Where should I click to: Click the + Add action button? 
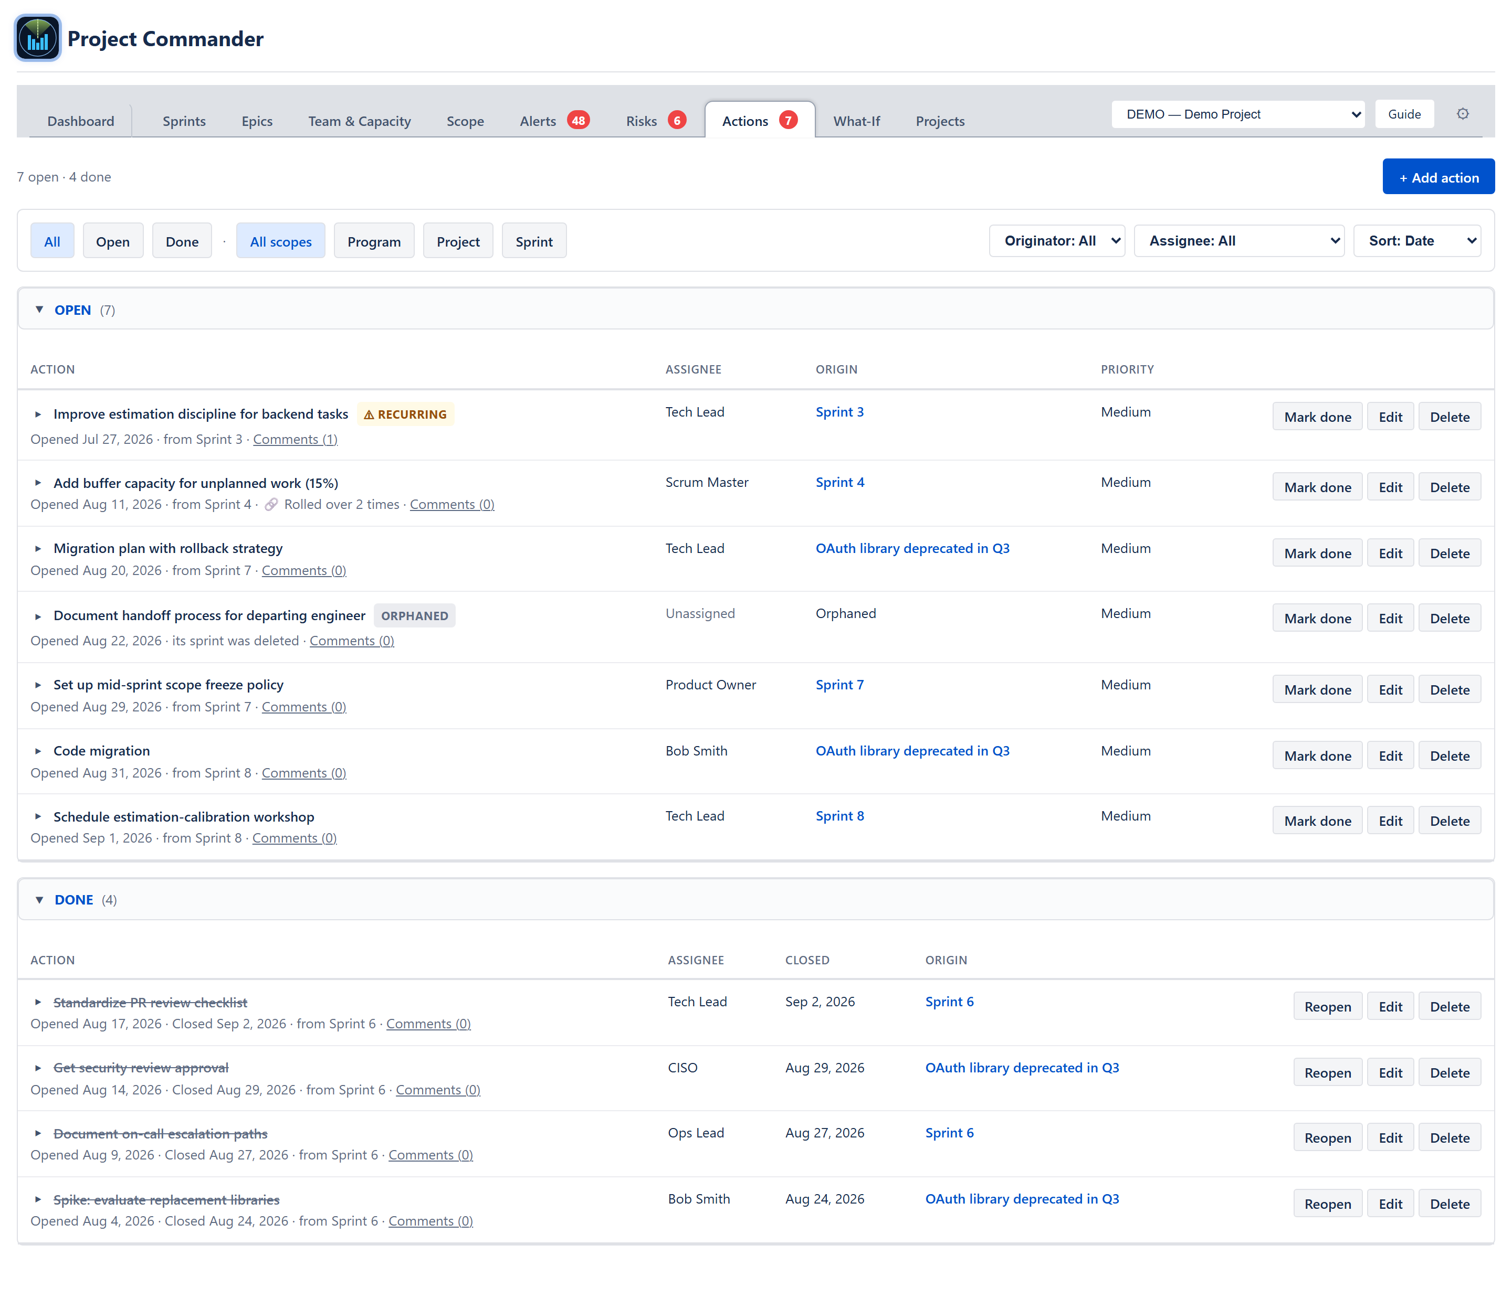tap(1438, 177)
